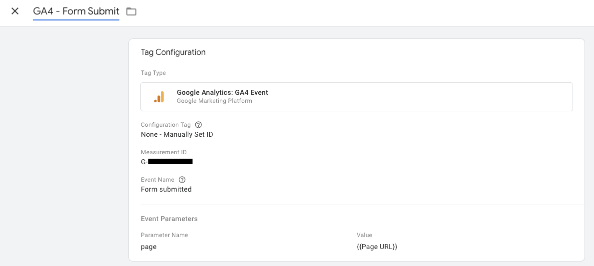Close the tag editor with X icon
The height and width of the screenshot is (266, 594).
(15, 11)
